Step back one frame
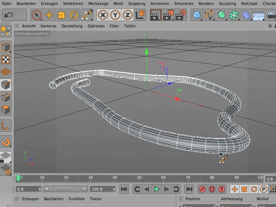Screen dimensions: 276x207 (147, 189)
